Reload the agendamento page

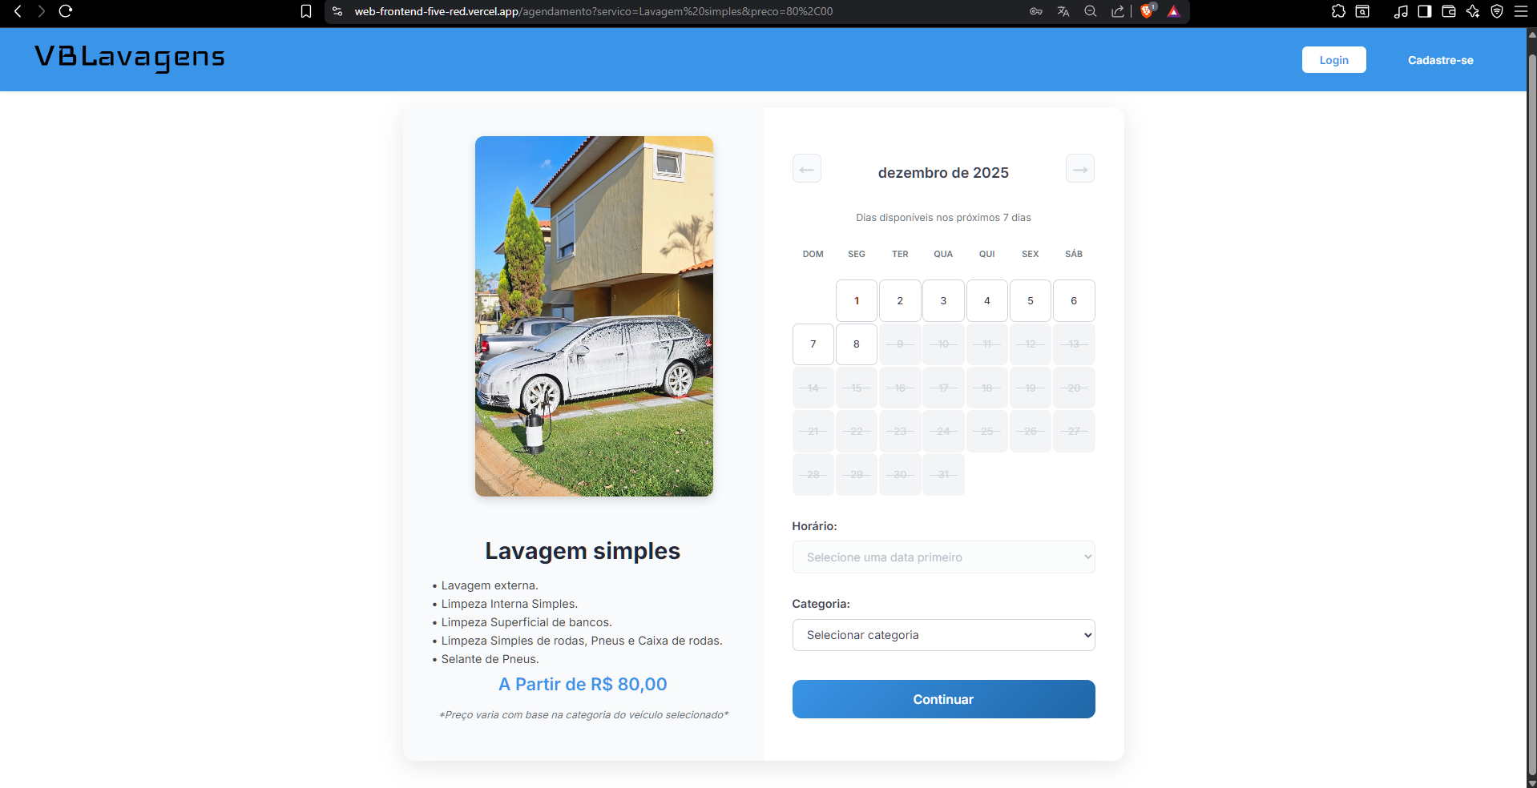click(x=67, y=12)
